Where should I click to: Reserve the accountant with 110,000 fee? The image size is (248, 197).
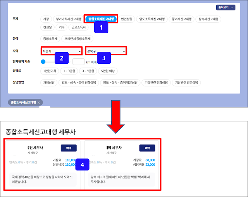(69, 148)
